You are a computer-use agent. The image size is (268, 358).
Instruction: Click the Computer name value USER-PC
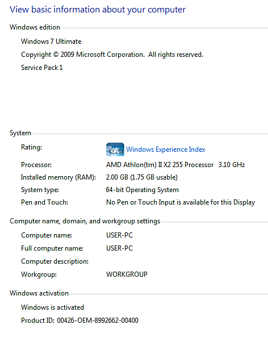[119, 235]
